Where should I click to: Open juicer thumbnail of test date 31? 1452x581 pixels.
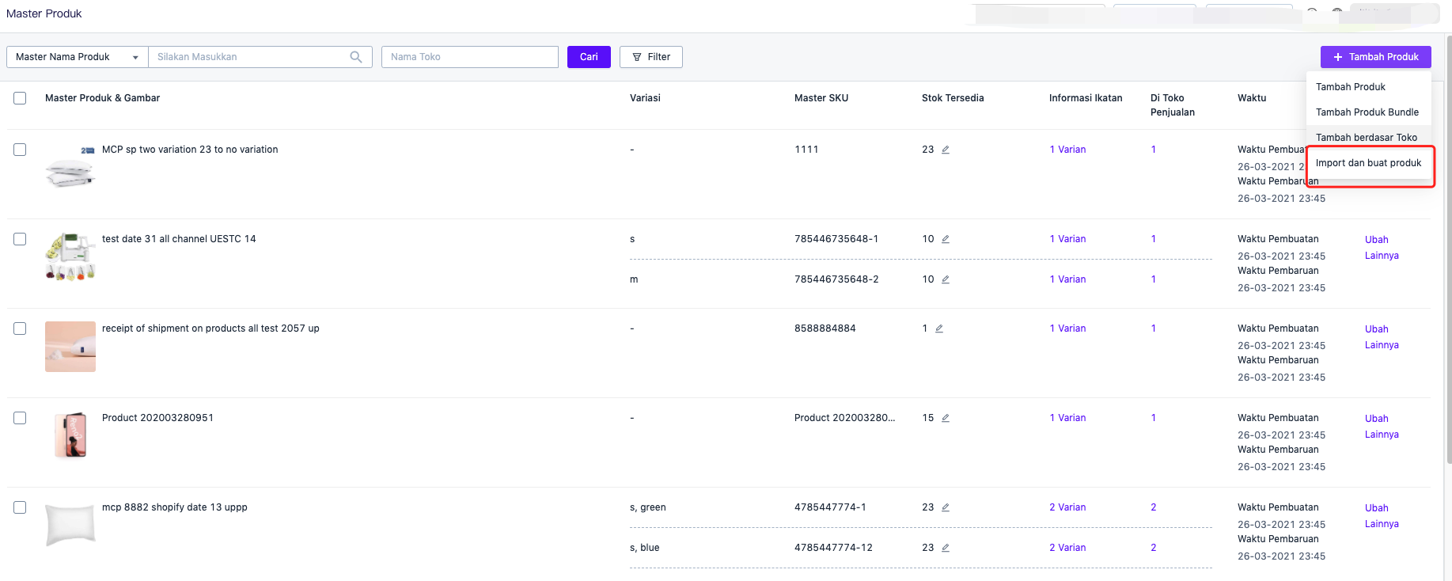pos(70,257)
